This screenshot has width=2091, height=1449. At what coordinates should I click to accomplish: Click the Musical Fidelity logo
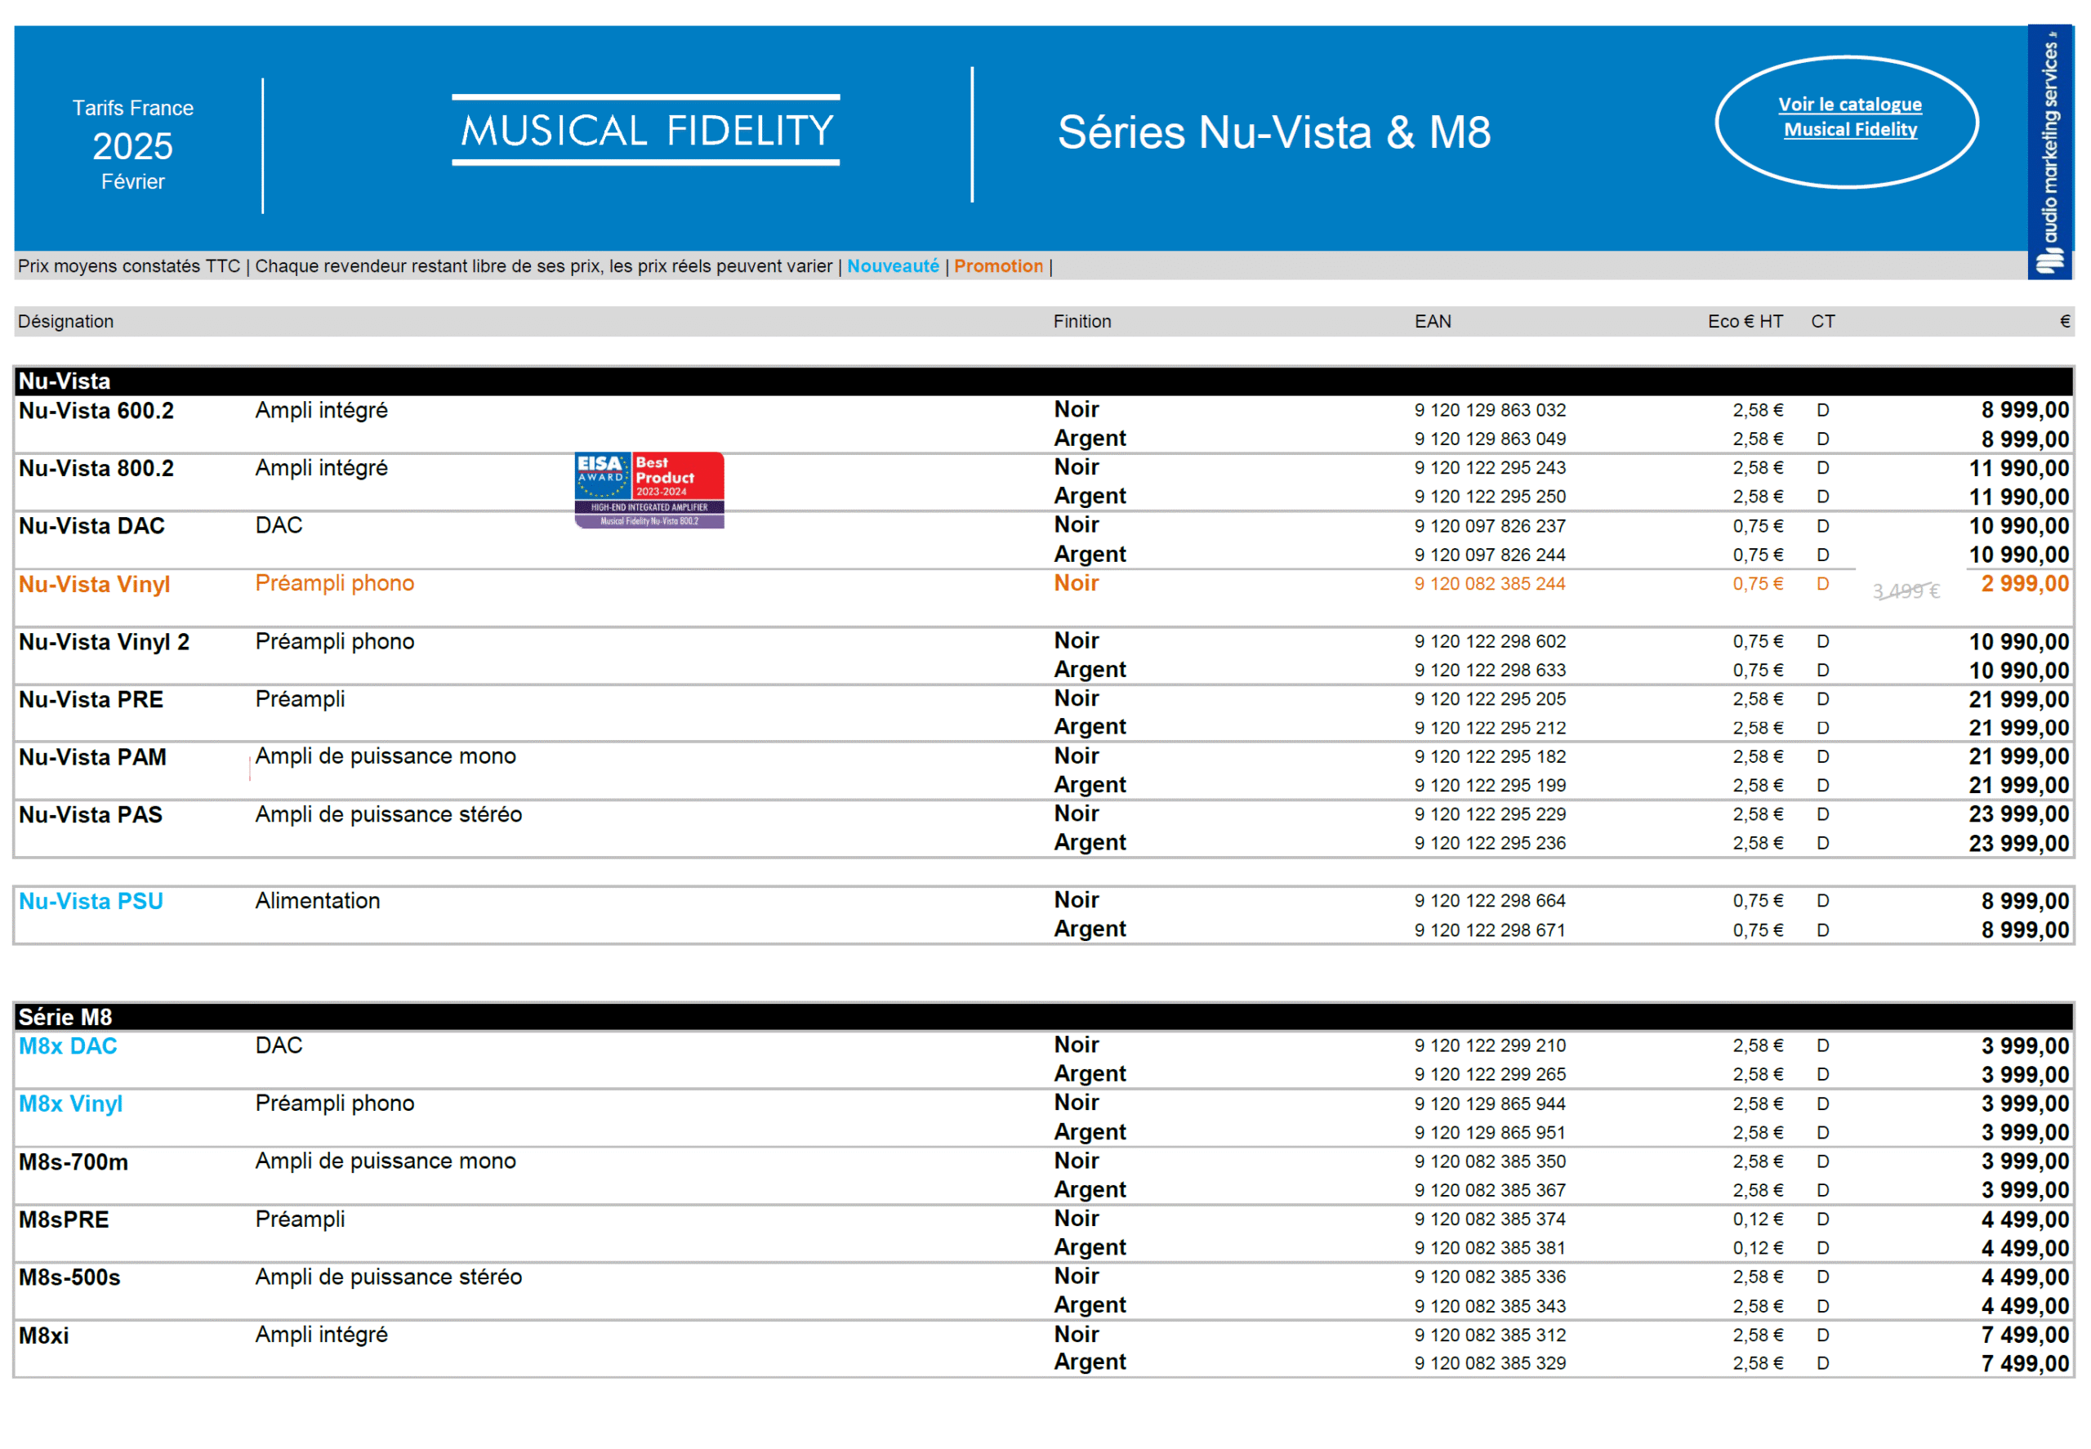tap(645, 130)
